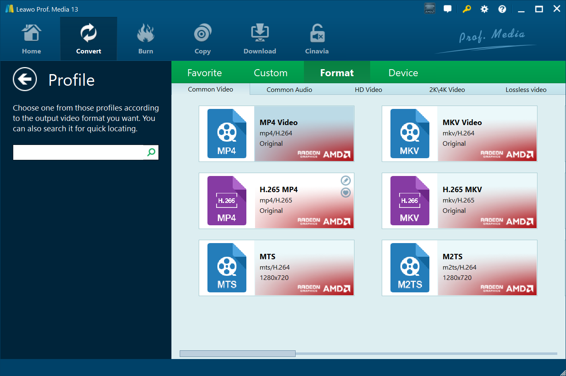Open help via question mark icon
Image resolution: width=566 pixels, height=376 pixels.
click(x=502, y=9)
